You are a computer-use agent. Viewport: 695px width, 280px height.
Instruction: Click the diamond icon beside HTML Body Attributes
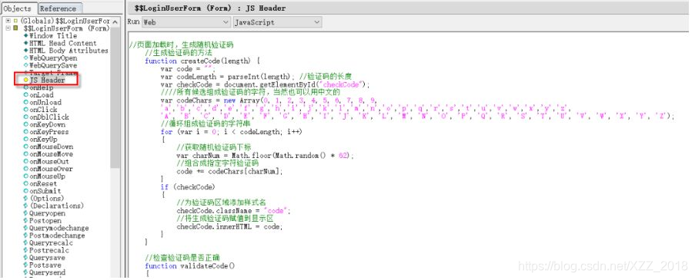(25, 51)
